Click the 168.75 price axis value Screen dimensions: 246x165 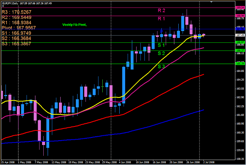240,18
